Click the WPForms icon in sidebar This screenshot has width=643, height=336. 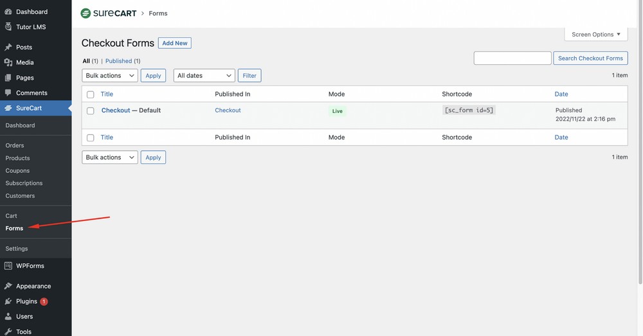[8, 266]
